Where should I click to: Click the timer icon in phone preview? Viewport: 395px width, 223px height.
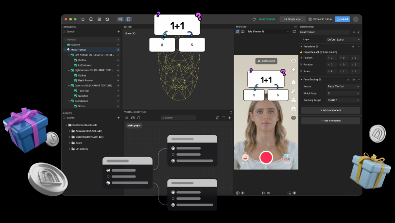tap(293, 81)
